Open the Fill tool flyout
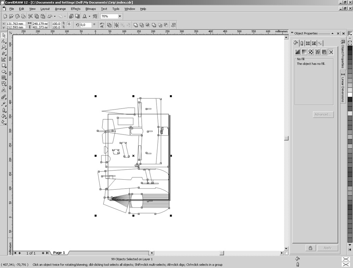The image size is (353, 268). [3, 116]
